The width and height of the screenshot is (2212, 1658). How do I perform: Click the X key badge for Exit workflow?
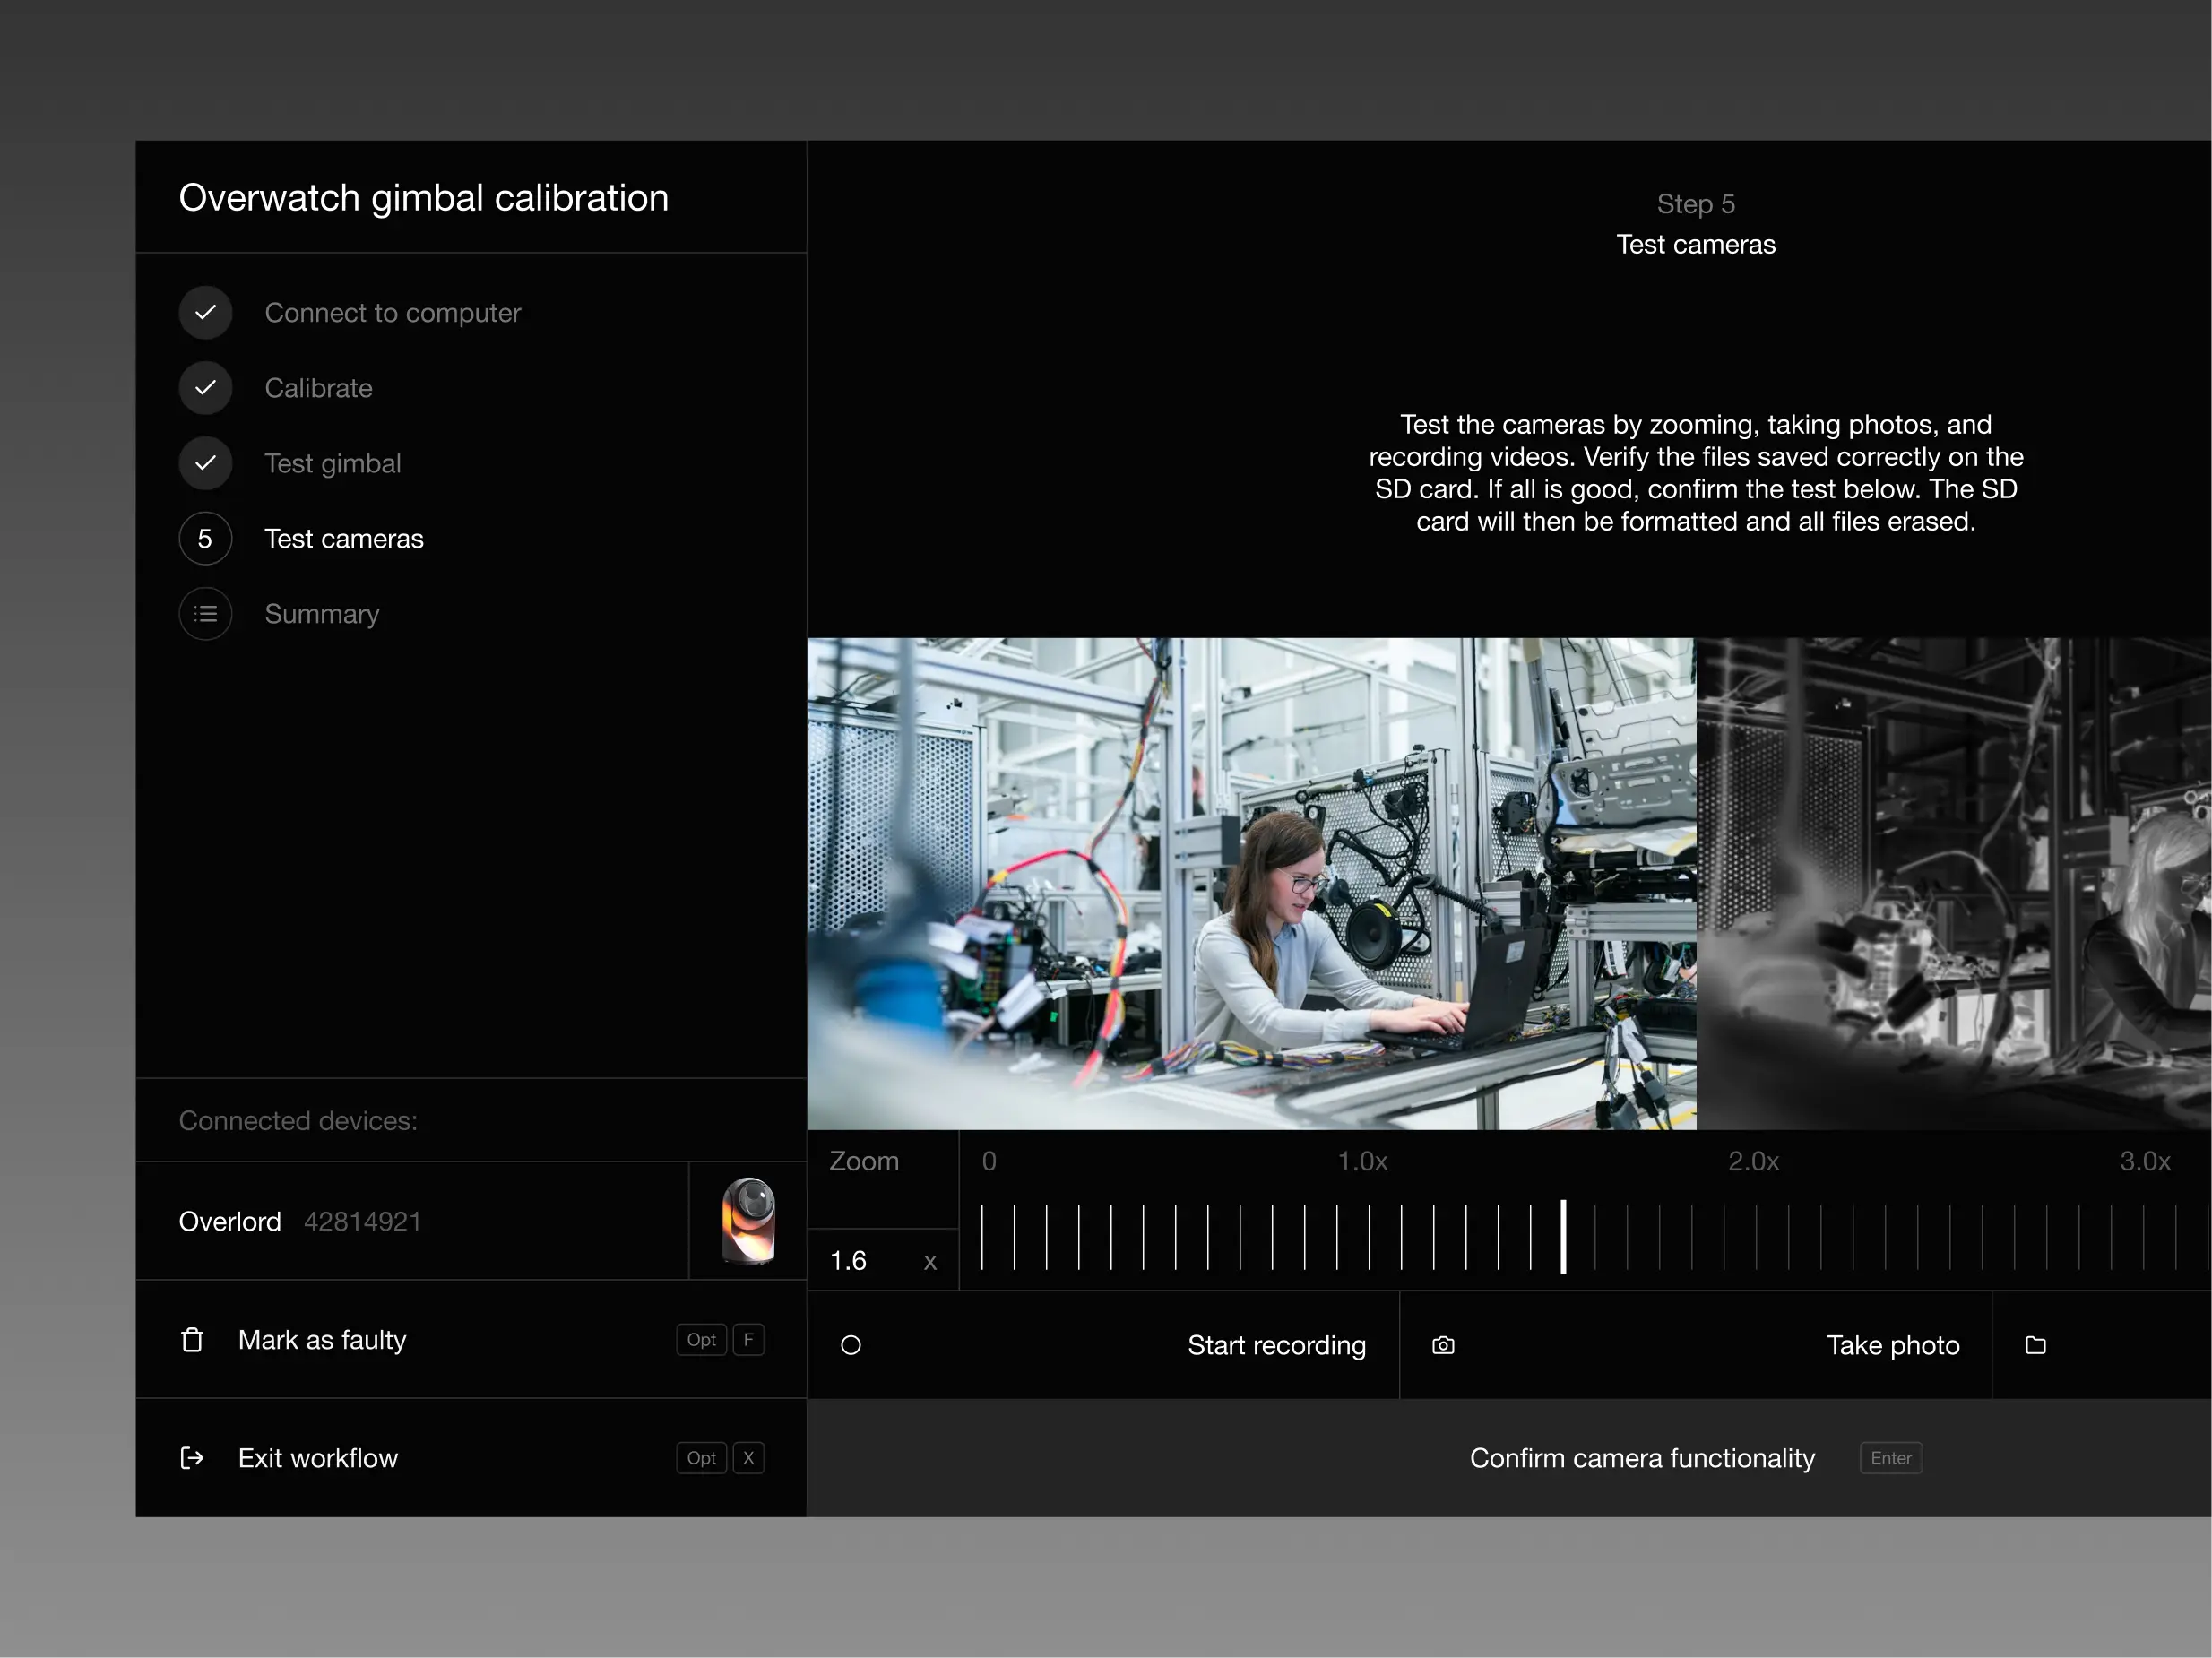point(748,1457)
